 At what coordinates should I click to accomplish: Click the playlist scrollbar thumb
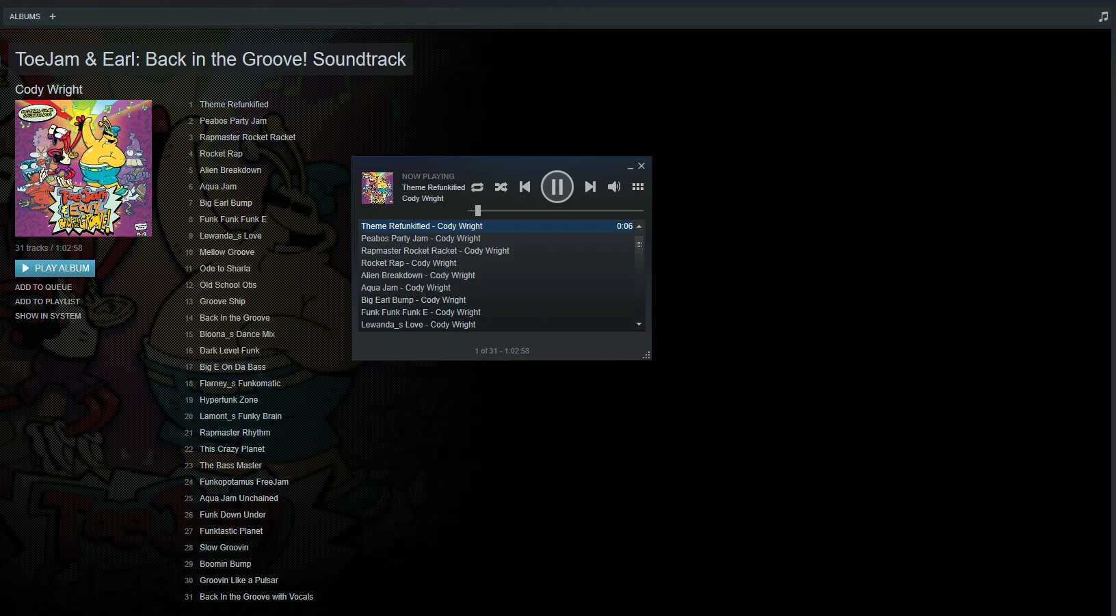(639, 244)
